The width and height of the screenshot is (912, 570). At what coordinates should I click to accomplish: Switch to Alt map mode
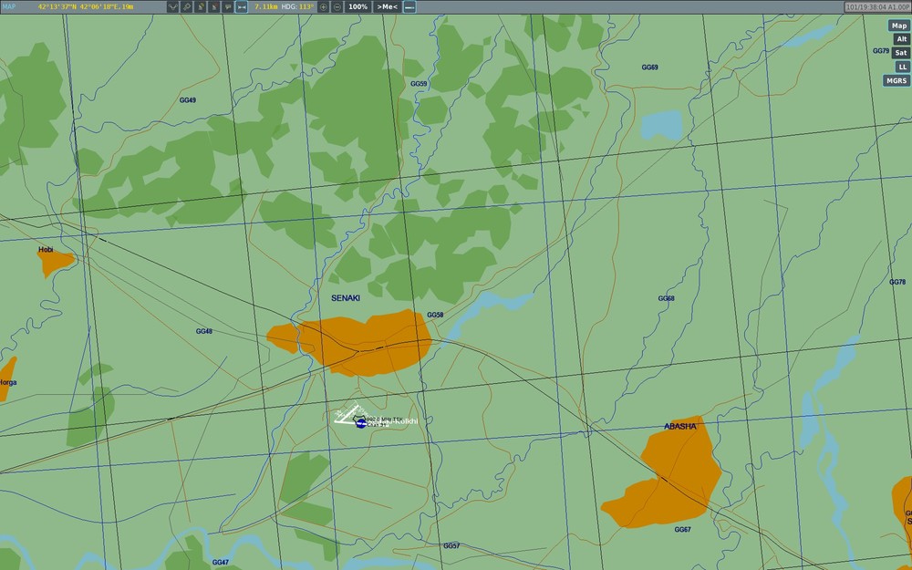pos(902,39)
